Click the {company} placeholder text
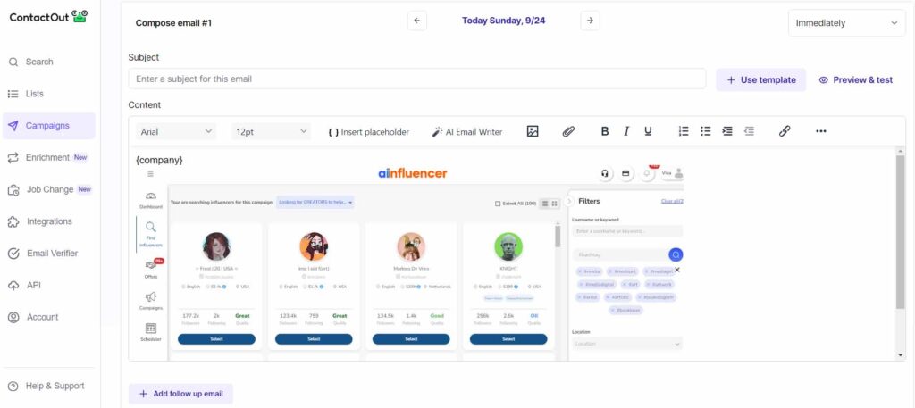This screenshot has width=915, height=408. click(159, 160)
